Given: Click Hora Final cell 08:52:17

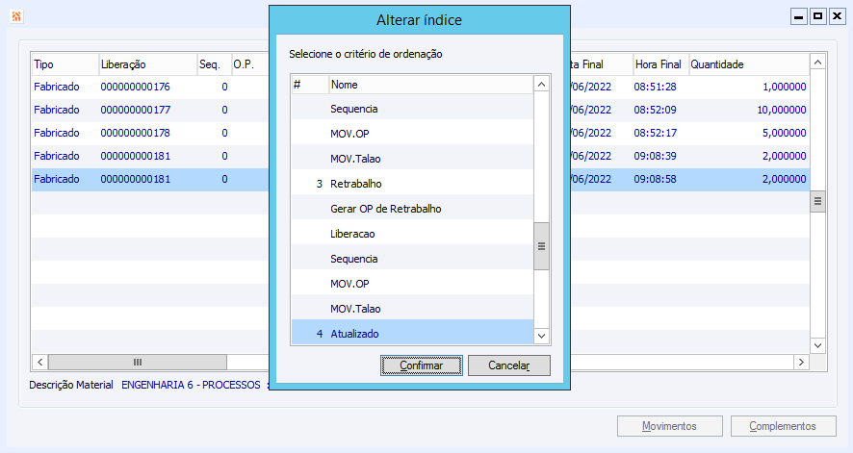Looking at the screenshot, I should 655,133.
